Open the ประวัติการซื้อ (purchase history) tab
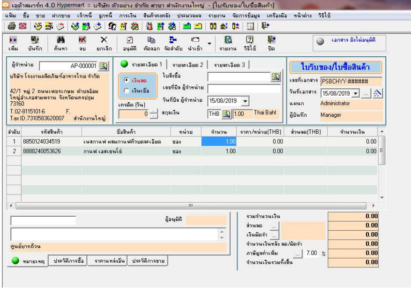The width and height of the screenshot is (411, 288). [x=69, y=261]
